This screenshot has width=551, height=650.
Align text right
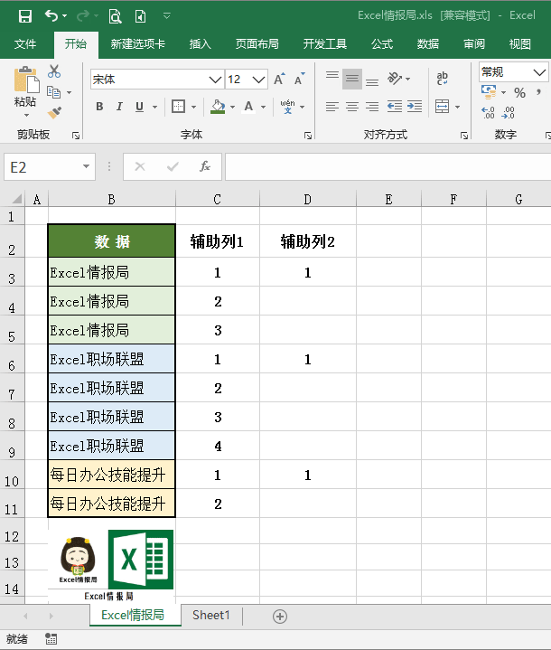[x=372, y=107]
